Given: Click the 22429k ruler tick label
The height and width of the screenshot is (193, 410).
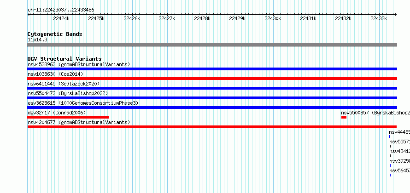Looking at the screenshot, I should pyautogui.click(x=237, y=18).
